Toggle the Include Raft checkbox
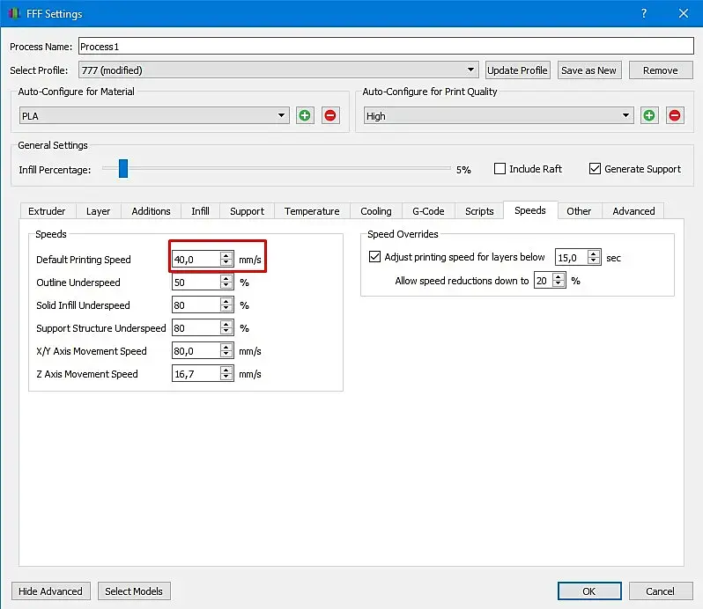703x609 pixels. [x=499, y=168]
